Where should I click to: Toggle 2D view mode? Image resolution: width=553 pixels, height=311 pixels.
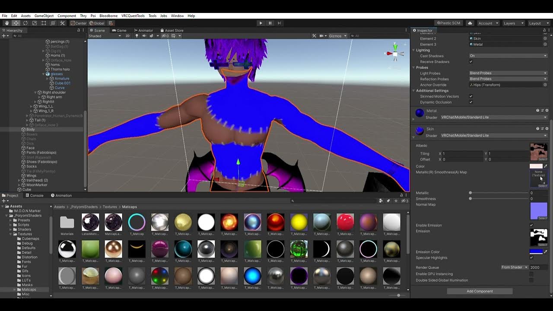pyautogui.click(x=127, y=36)
